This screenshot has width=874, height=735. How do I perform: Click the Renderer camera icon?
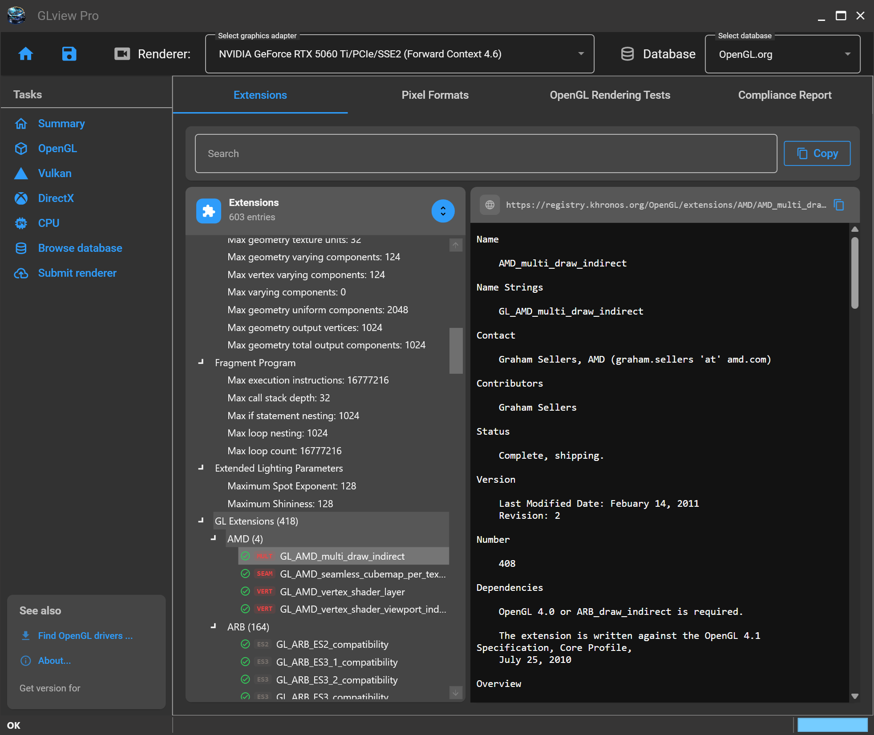point(122,54)
